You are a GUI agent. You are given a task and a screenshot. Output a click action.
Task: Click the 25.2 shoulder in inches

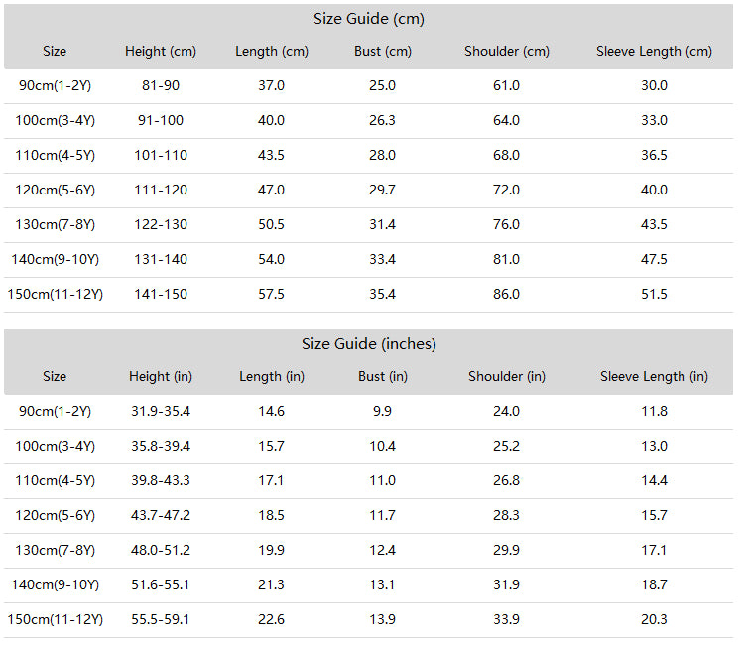click(x=506, y=447)
